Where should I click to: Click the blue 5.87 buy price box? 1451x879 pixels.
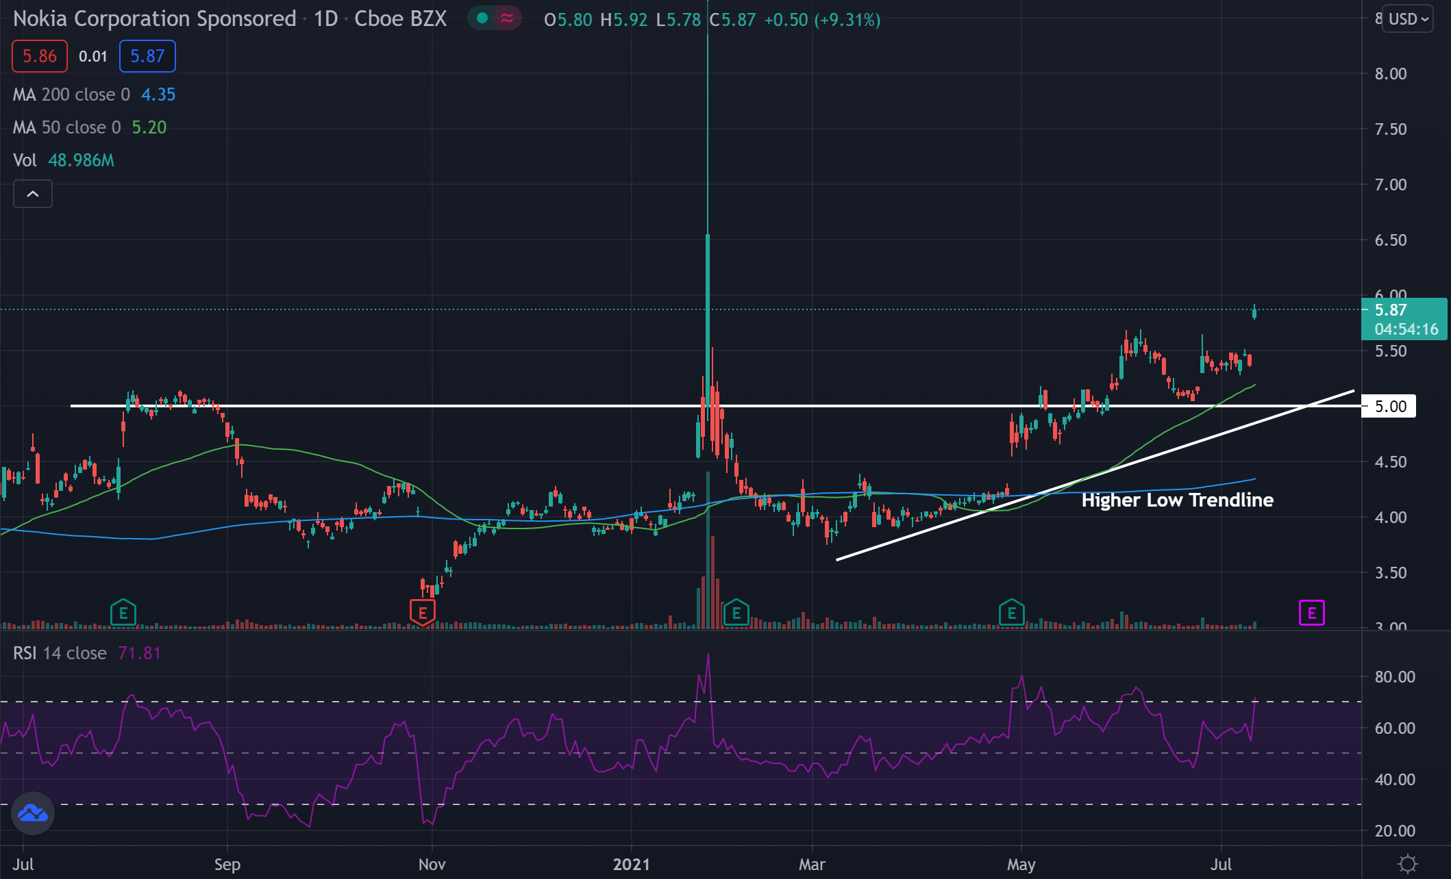pyautogui.click(x=147, y=56)
